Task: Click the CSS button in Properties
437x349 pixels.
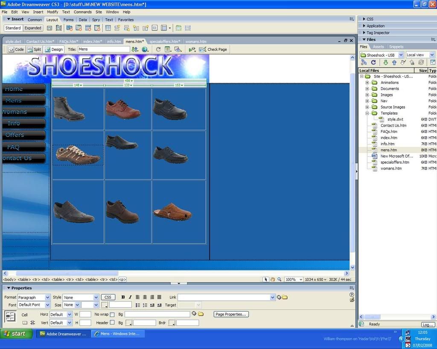Action: pyautogui.click(x=108, y=297)
